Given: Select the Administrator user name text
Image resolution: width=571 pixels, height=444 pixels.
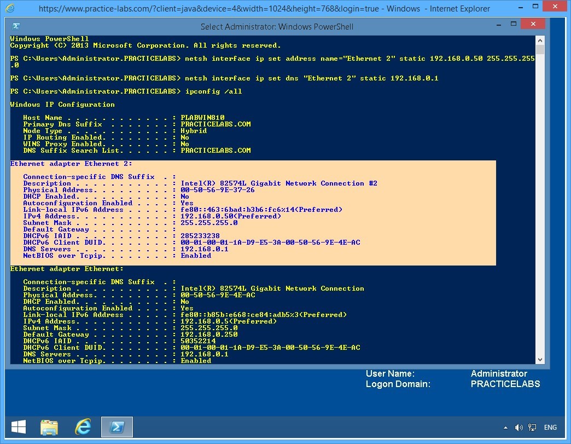Looking at the screenshot, I should coord(498,373).
